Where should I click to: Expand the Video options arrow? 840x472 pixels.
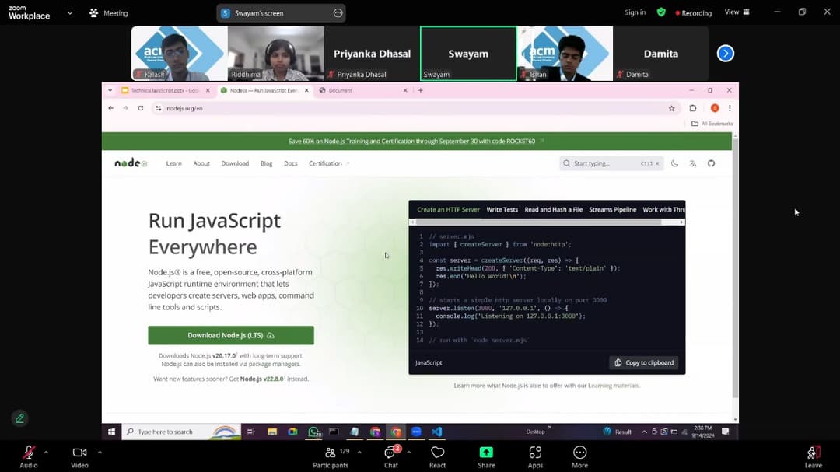(x=100, y=453)
